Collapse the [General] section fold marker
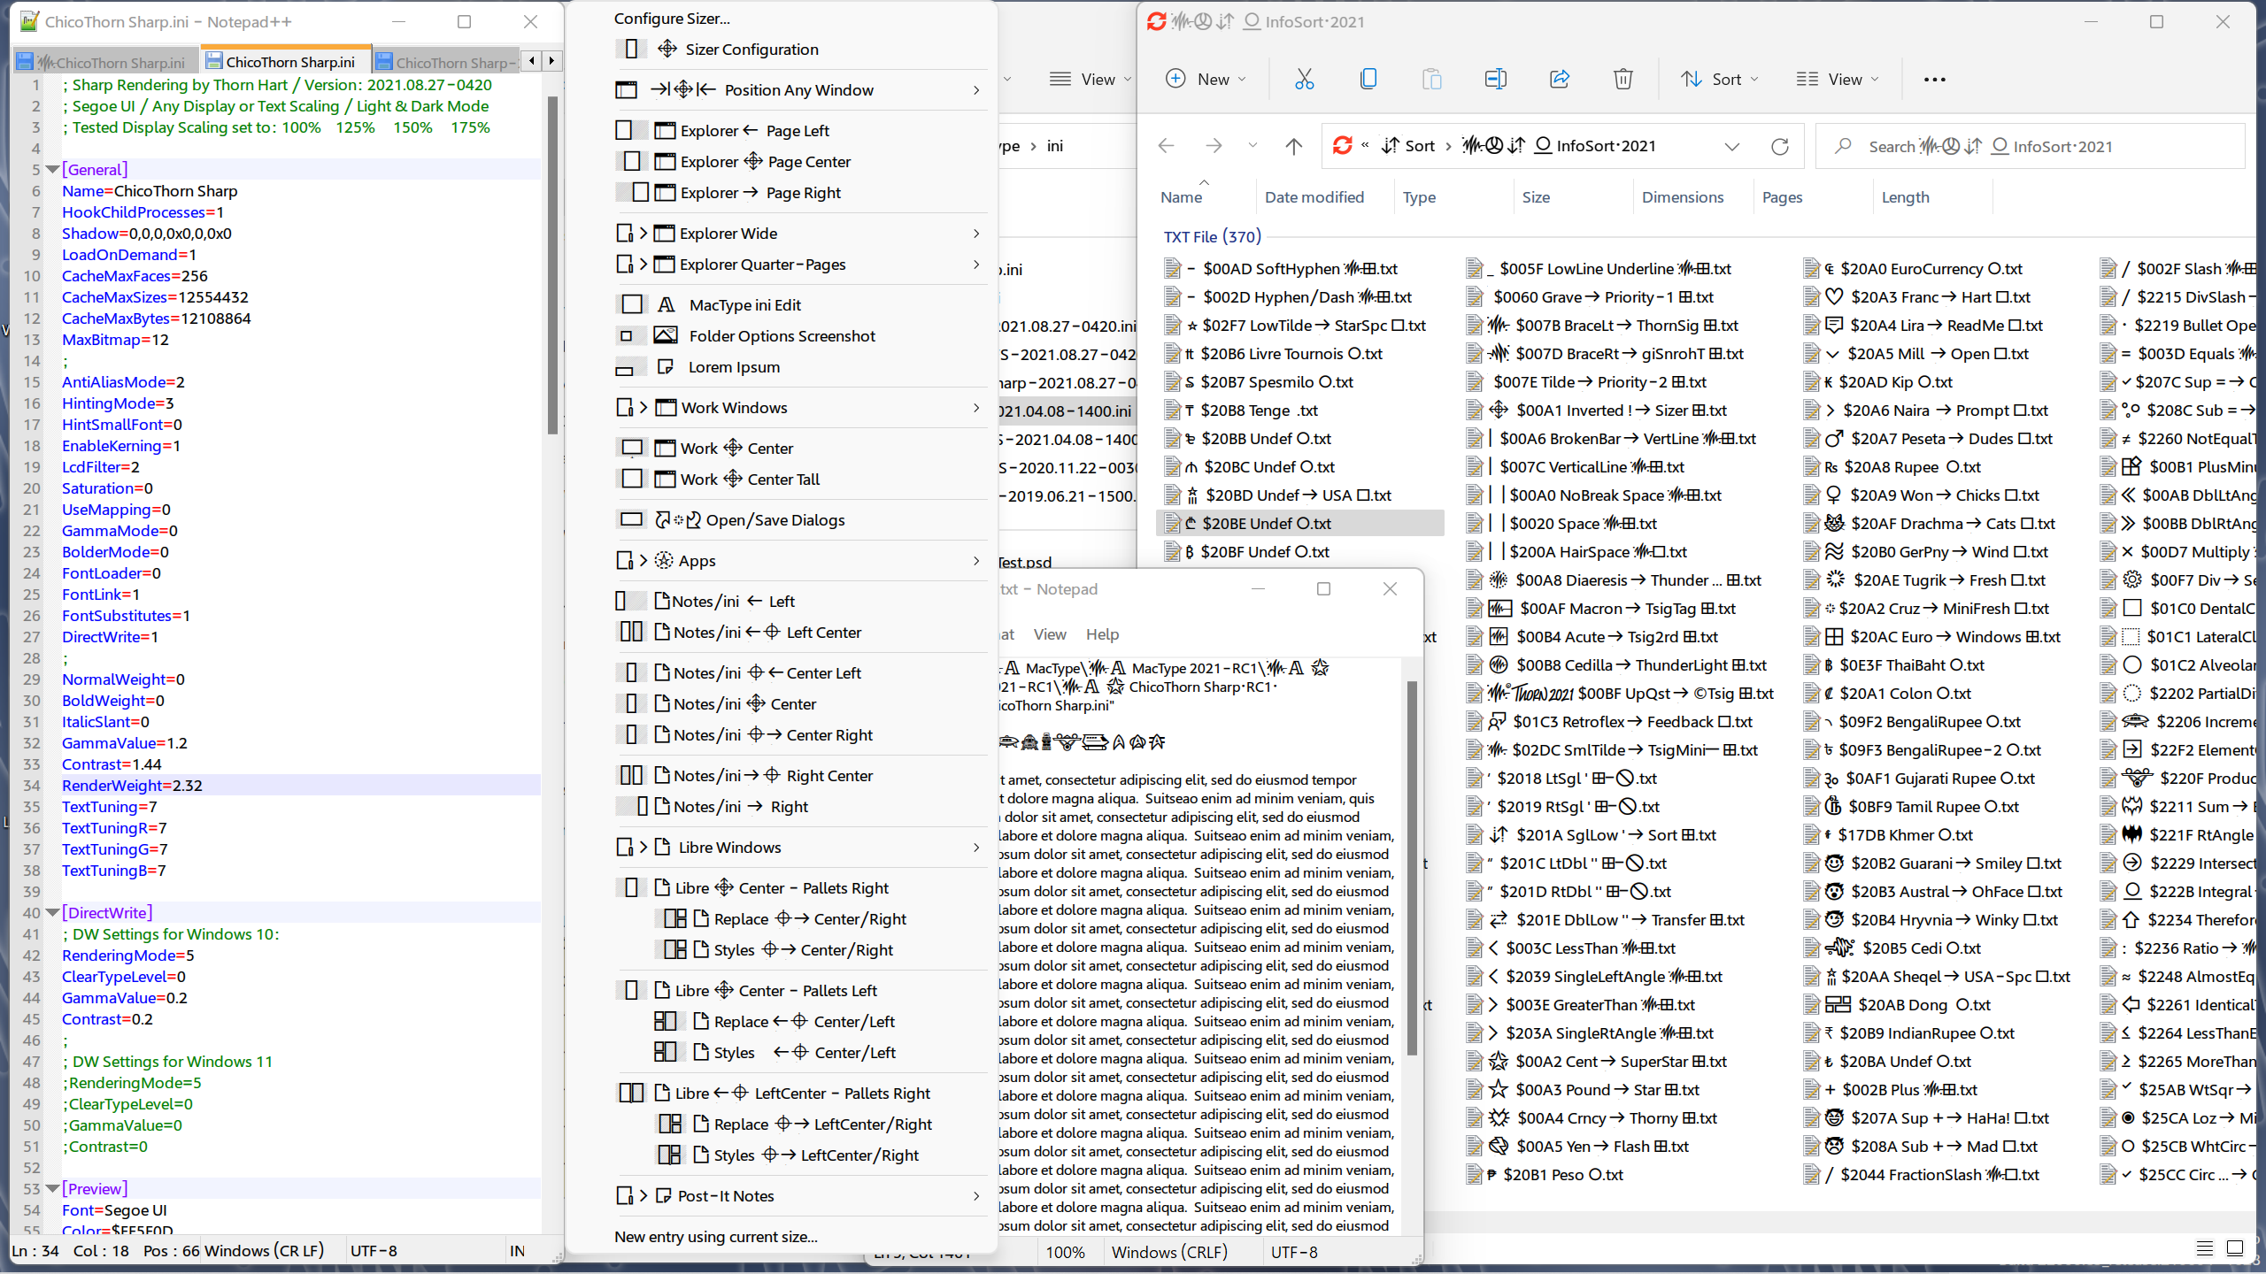 52,169
